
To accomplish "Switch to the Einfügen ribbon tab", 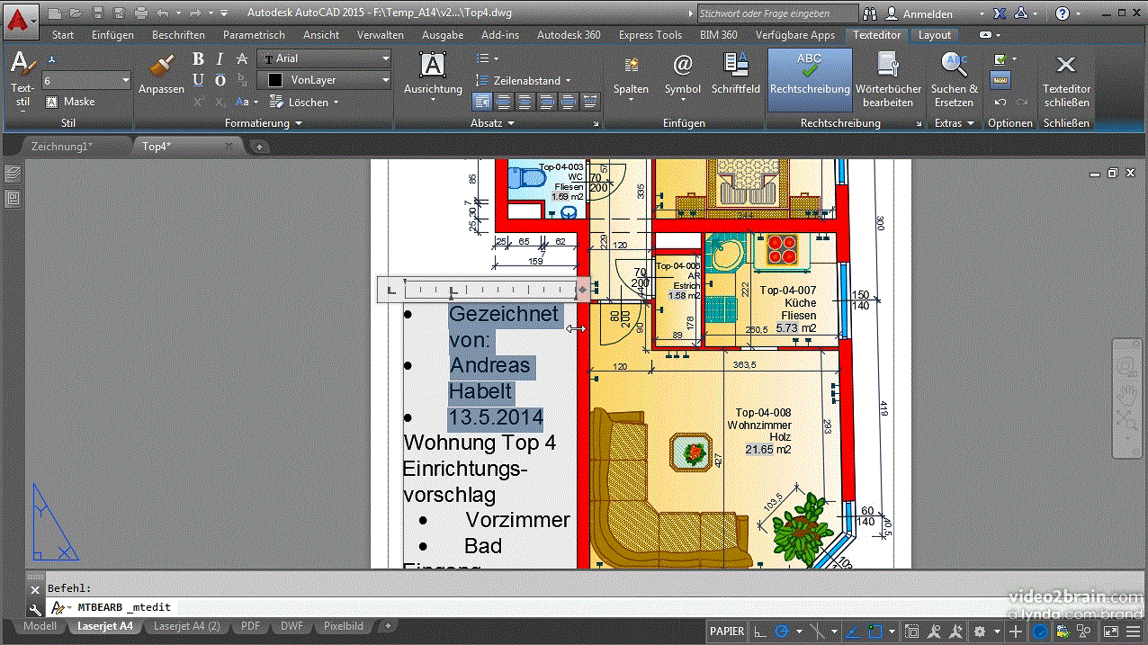I will (112, 35).
